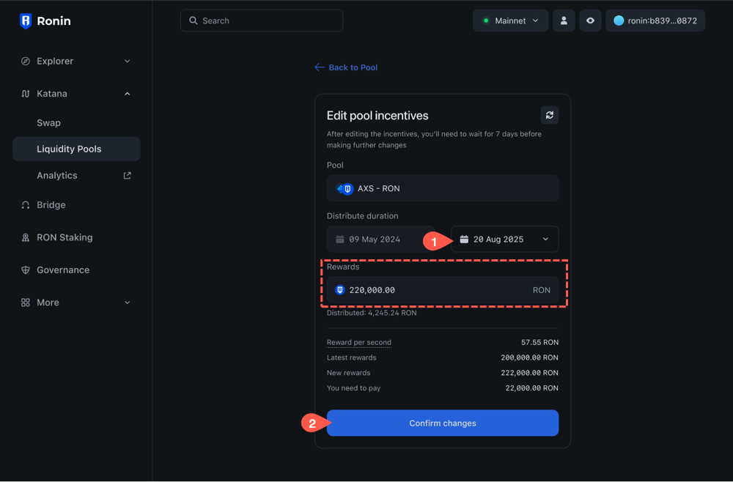Click the Ronin logo icon
Screen dimensions: 733x482
coord(26,21)
